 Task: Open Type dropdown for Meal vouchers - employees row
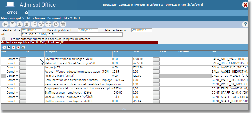pos(12,97)
